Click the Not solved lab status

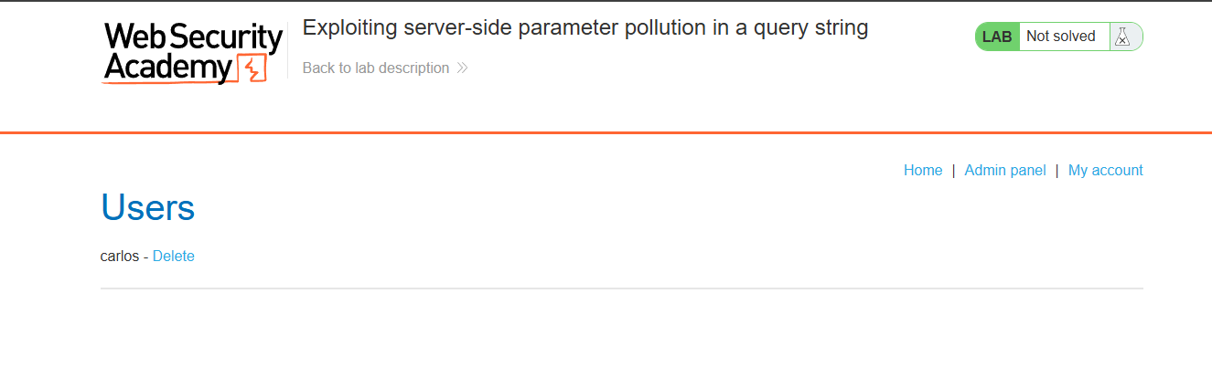(1060, 37)
